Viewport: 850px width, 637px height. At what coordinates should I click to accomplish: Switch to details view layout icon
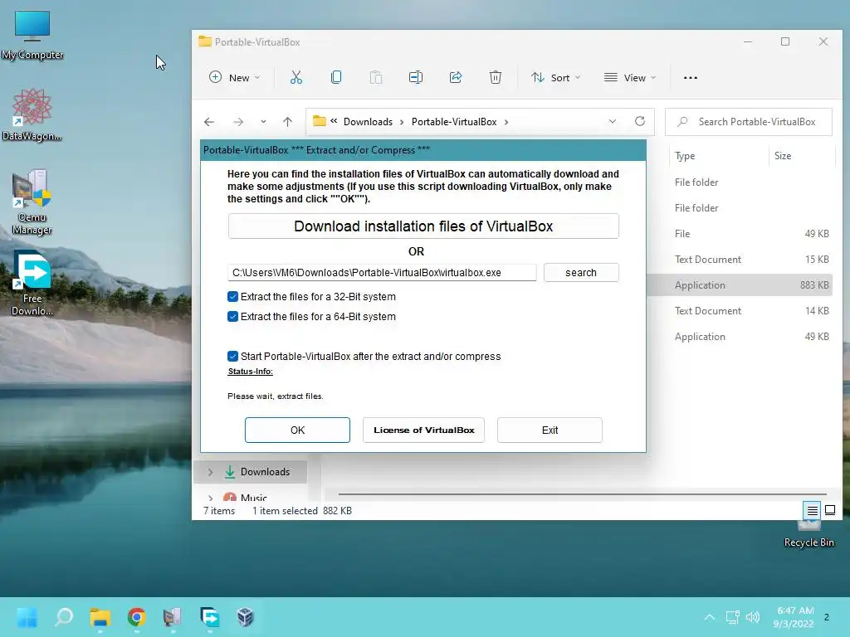[x=812, y=510]
